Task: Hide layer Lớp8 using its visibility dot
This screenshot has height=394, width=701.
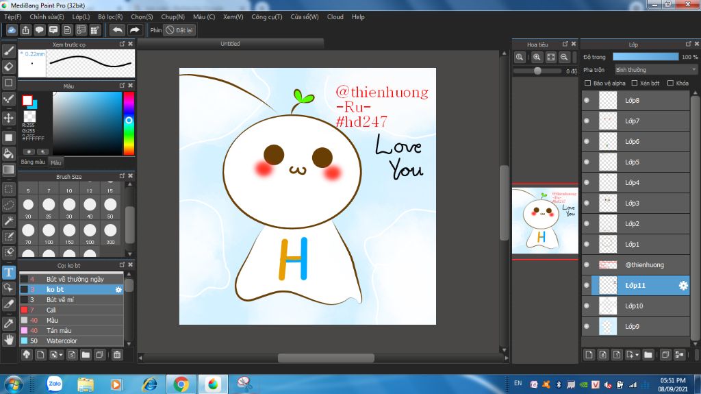Action: [587, 101]
